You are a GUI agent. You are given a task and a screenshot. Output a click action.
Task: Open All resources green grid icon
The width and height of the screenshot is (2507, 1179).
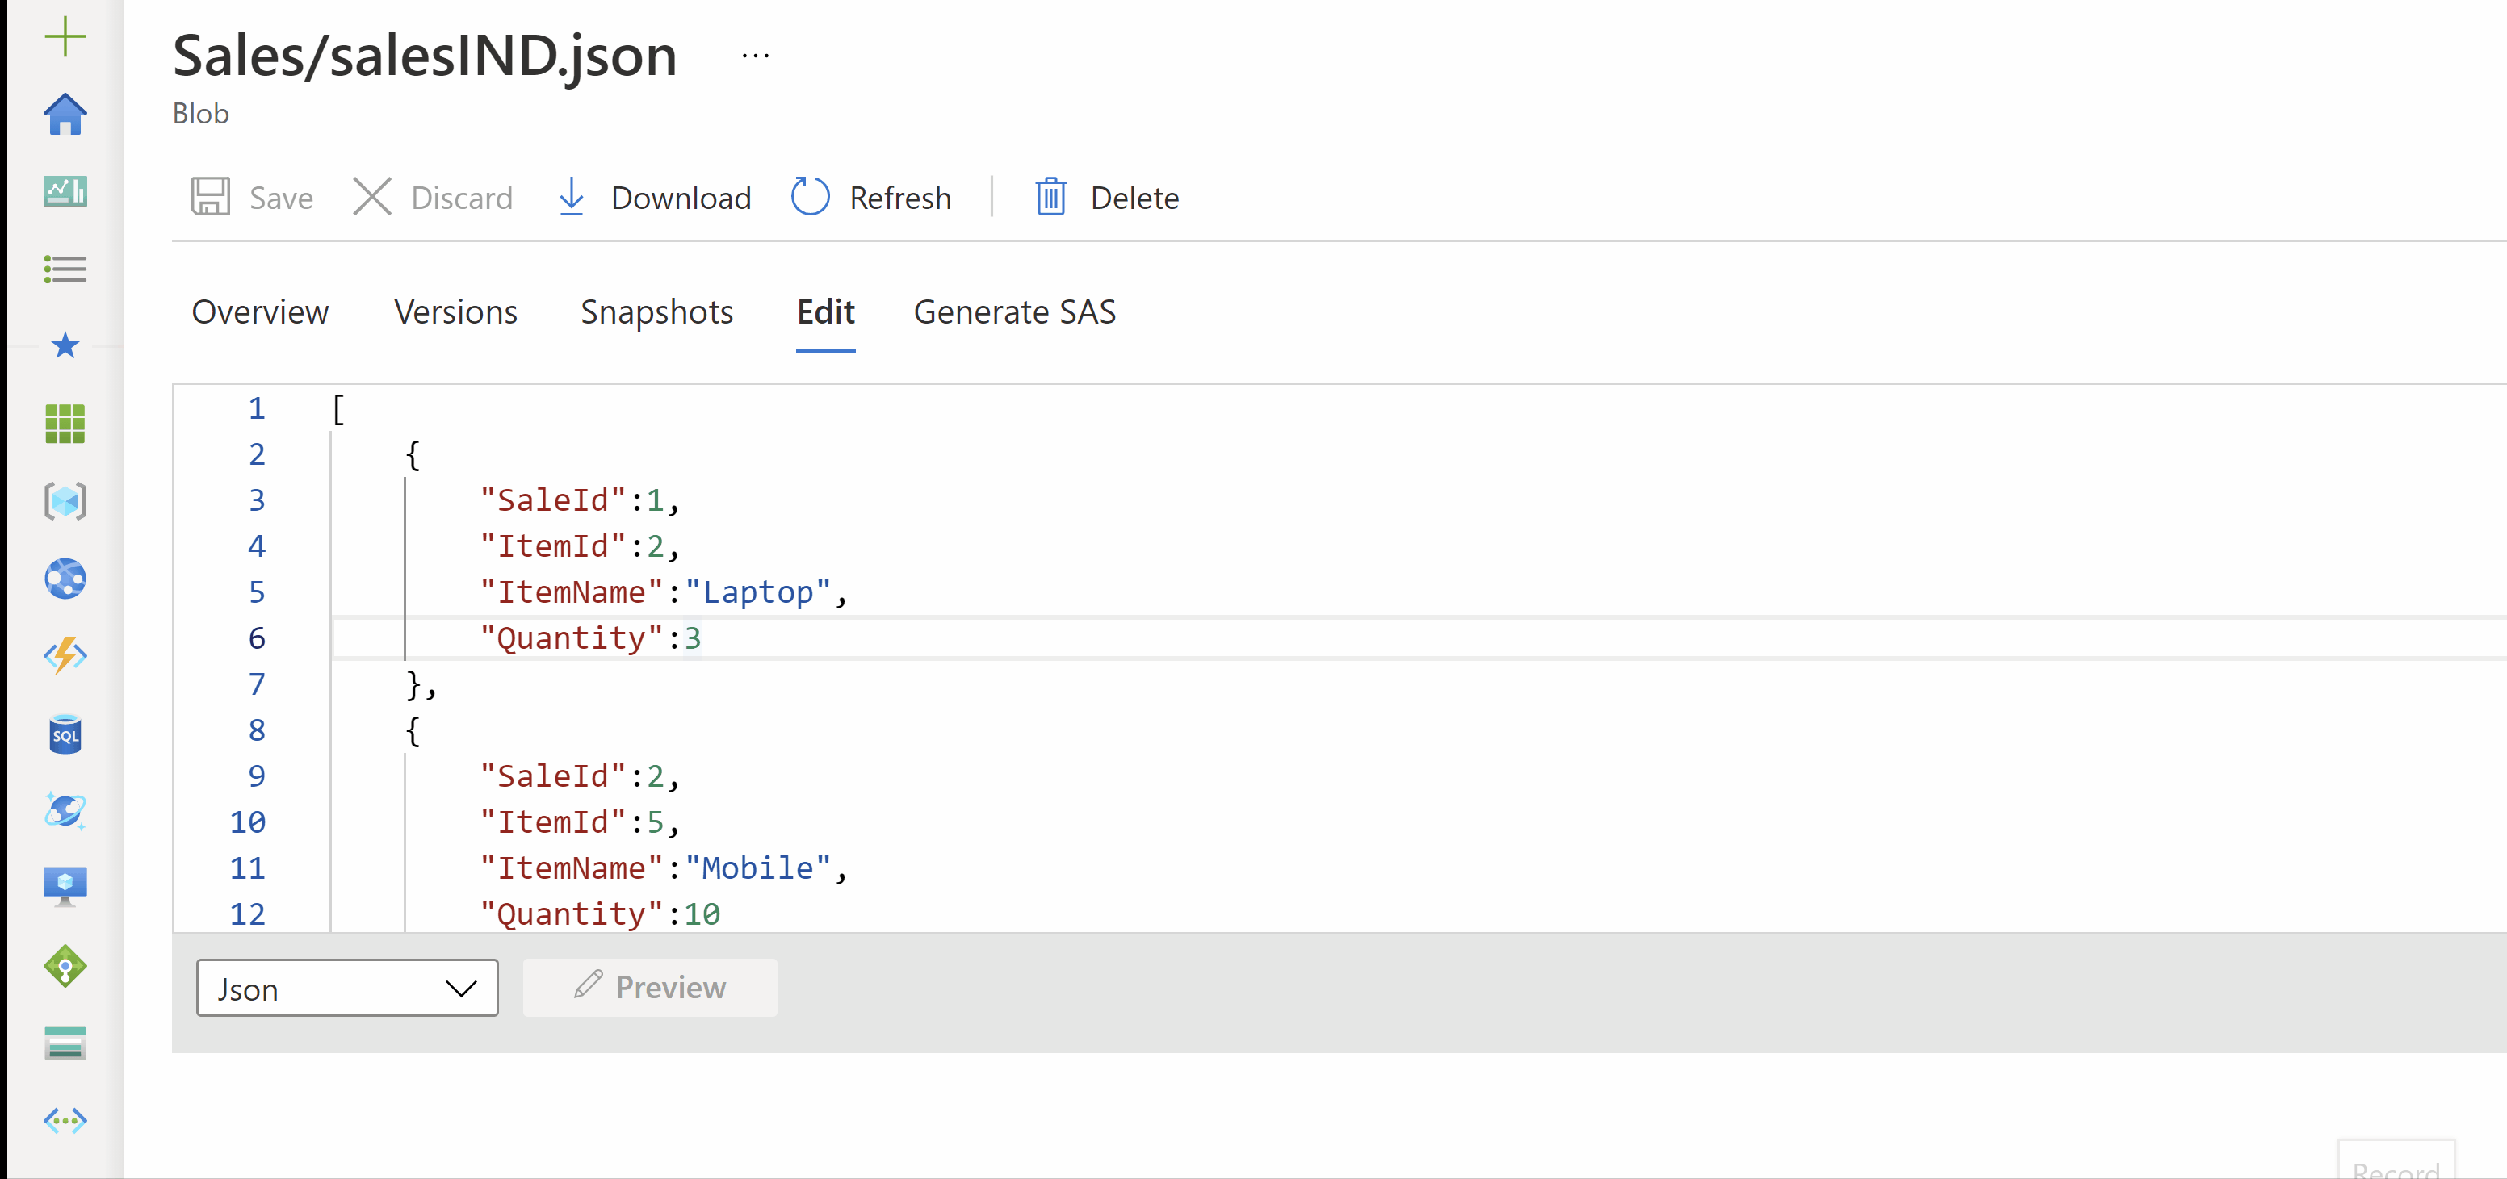pyautogui.click(x=65, y=424)
